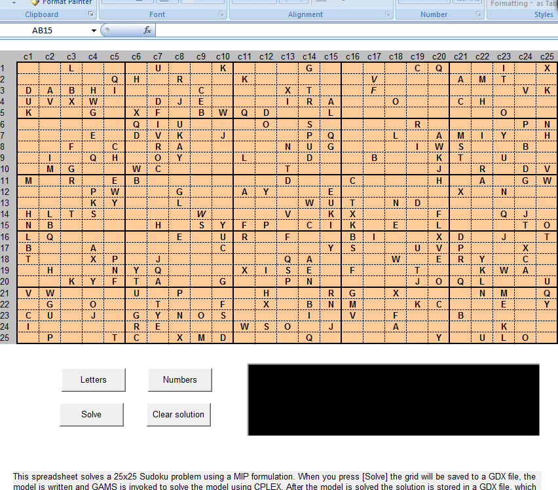The height and width of the screenshot is (490, 558).
Task: Click into the formula bar field
Action: coord(354,30)
